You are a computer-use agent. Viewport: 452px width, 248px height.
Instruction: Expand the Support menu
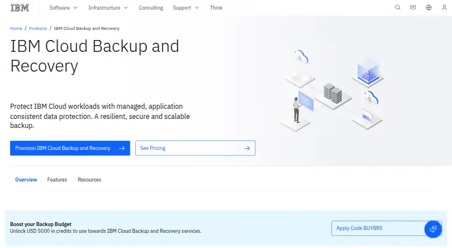pyautogui.click(x=186, y=8)
